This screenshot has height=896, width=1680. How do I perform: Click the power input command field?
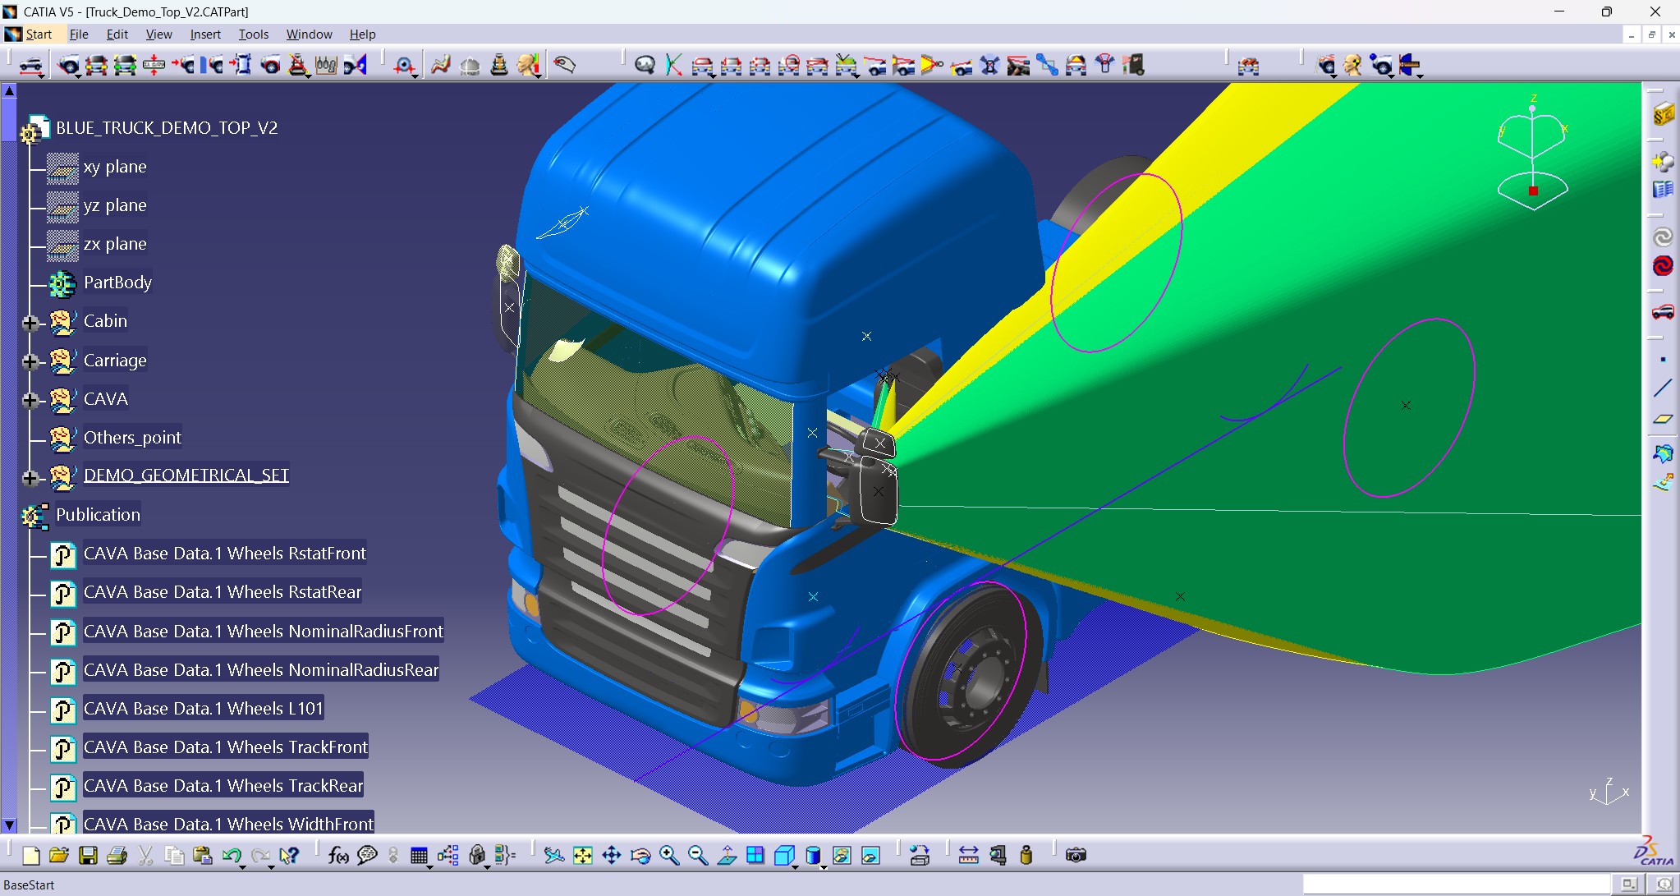coord(1456,885)
